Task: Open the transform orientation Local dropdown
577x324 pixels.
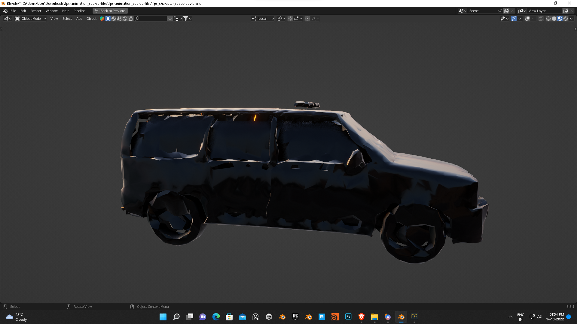Action: tap(262, 19)
